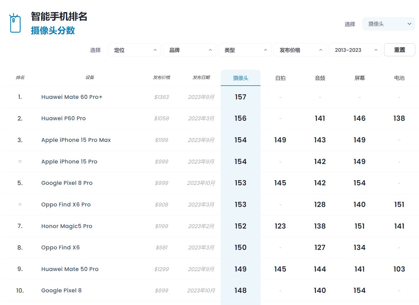Click audio score 127 for Oppo Find X6
419x305 pixels.
[x=320, y=247]
